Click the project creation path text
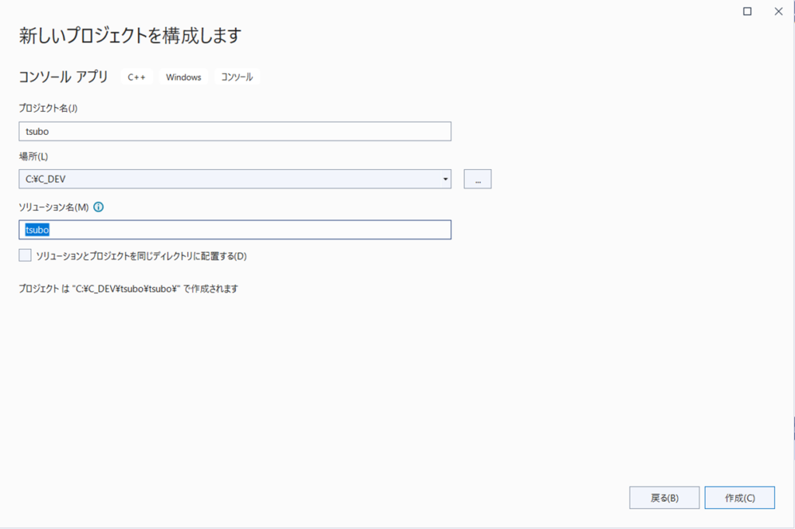 (128, 289)
